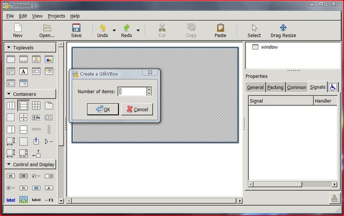Image resolution: width=344 pixels, height=216 pixels.
Task: Select the Table grid container icon
Action: coord(36,105)
